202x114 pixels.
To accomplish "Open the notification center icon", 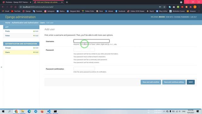I will pyautogui.click(x=198, y=111).
